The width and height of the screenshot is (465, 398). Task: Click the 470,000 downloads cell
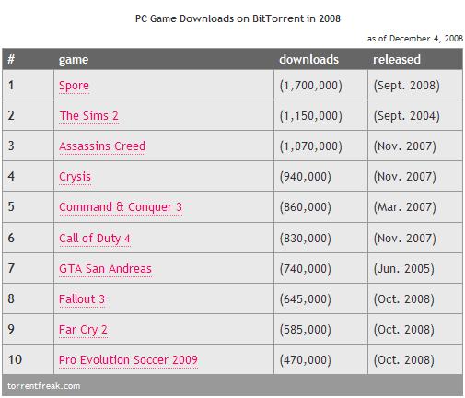pyautogui.click(x=305, y=360)
